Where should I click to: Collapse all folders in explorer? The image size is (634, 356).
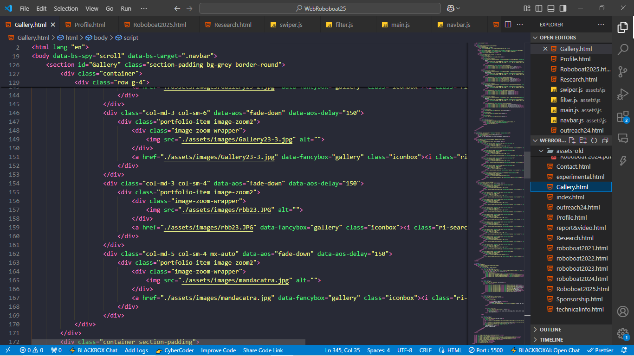(605, 140)
